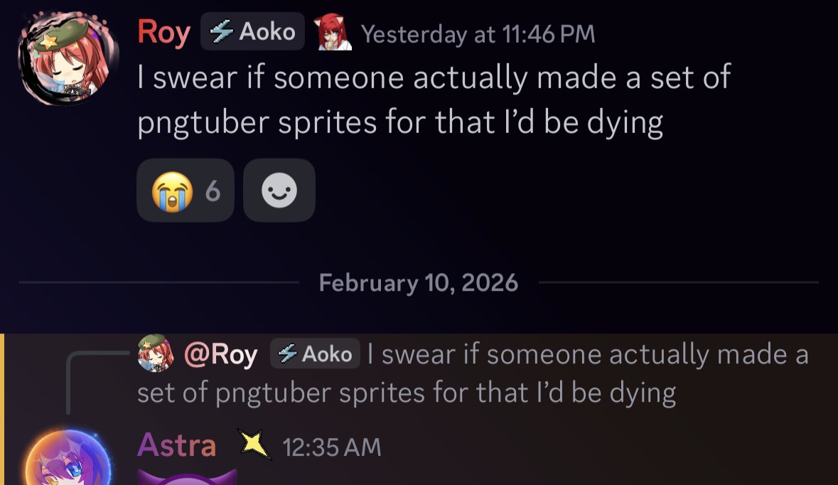
Task: Click the @Roy mention in the reply
Action: point(220,354)
